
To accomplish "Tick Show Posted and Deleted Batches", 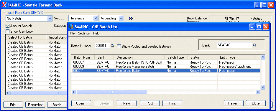I will [119, 46].
